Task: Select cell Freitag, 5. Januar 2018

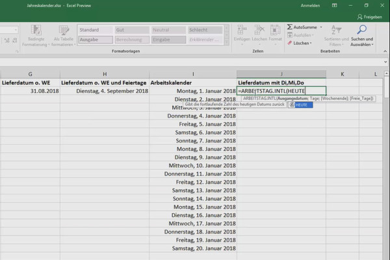Action: (193, 124)
